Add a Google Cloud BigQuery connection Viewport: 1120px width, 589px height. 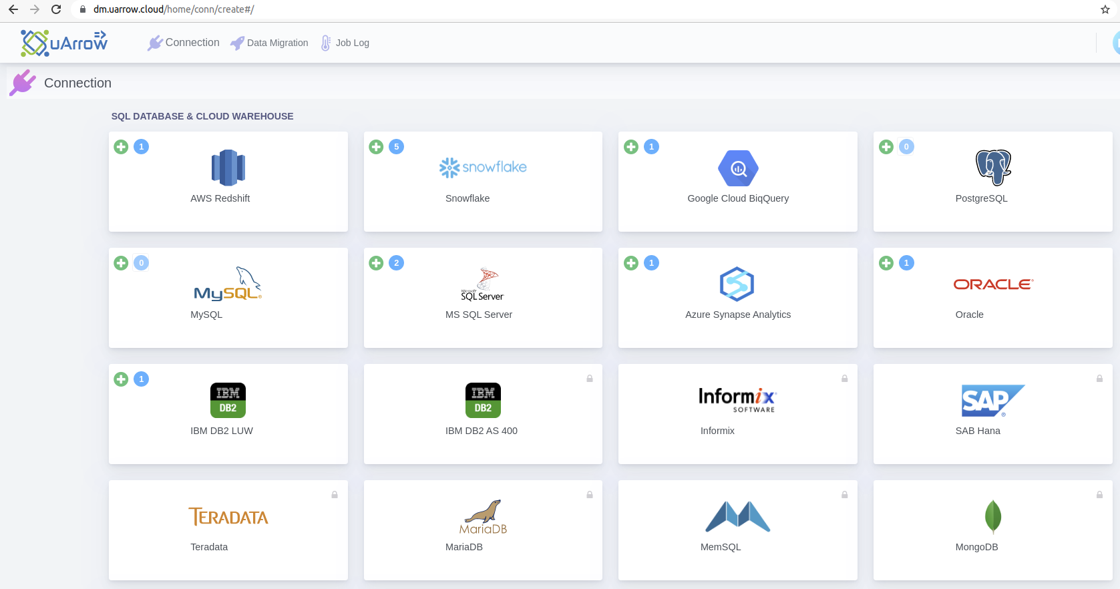click(x=631, y=147)
